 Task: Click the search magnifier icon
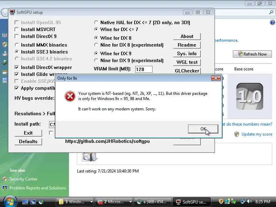pyautogui.click(x=271, y=12)
